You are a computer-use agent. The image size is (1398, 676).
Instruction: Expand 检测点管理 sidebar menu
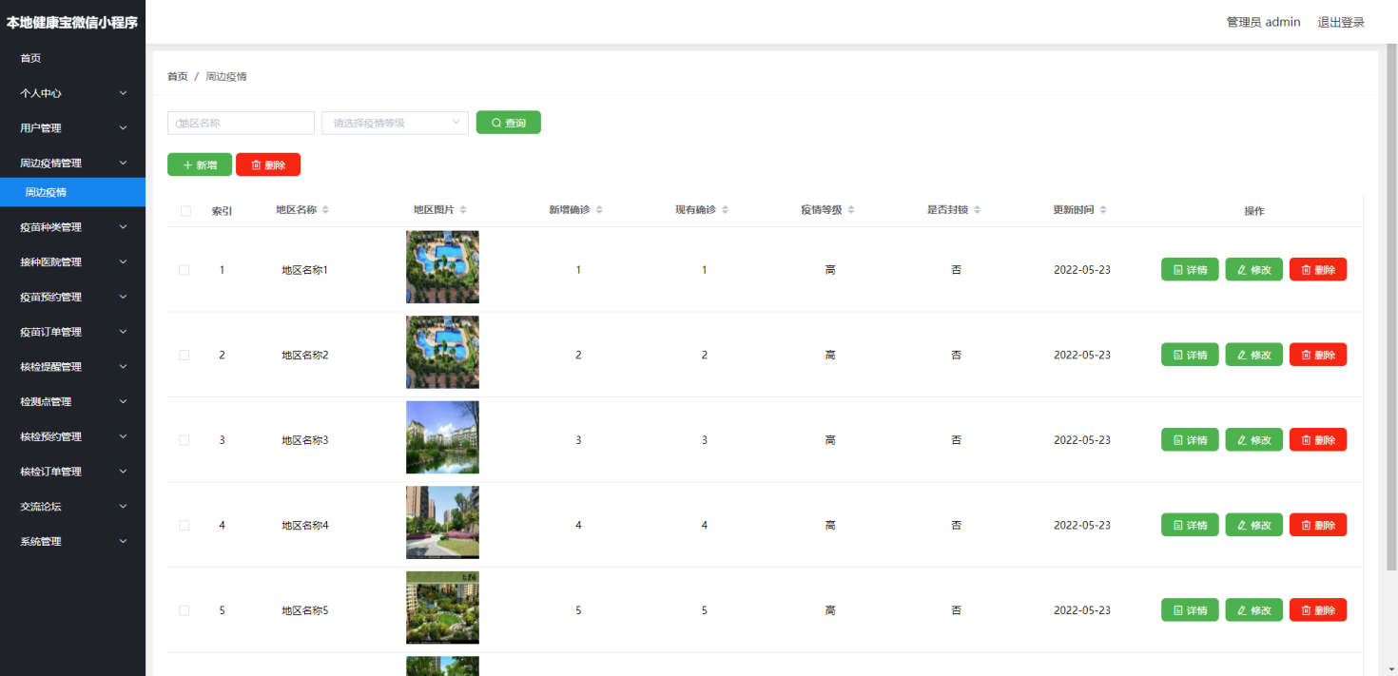[x=72, y=402]
